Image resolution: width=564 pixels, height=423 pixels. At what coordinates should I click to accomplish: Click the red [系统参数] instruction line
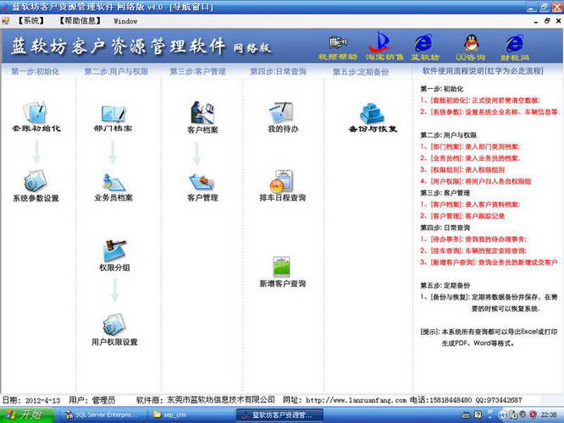tap(490, 112)
